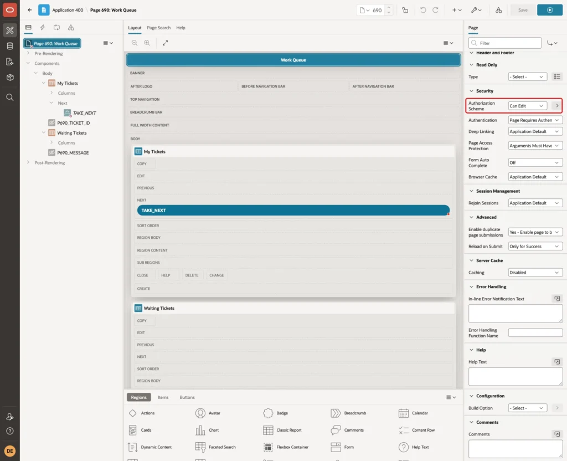This screenshot has height=461, width=567.
Task: Open code editor for Help Text
Action: (557, 361)
